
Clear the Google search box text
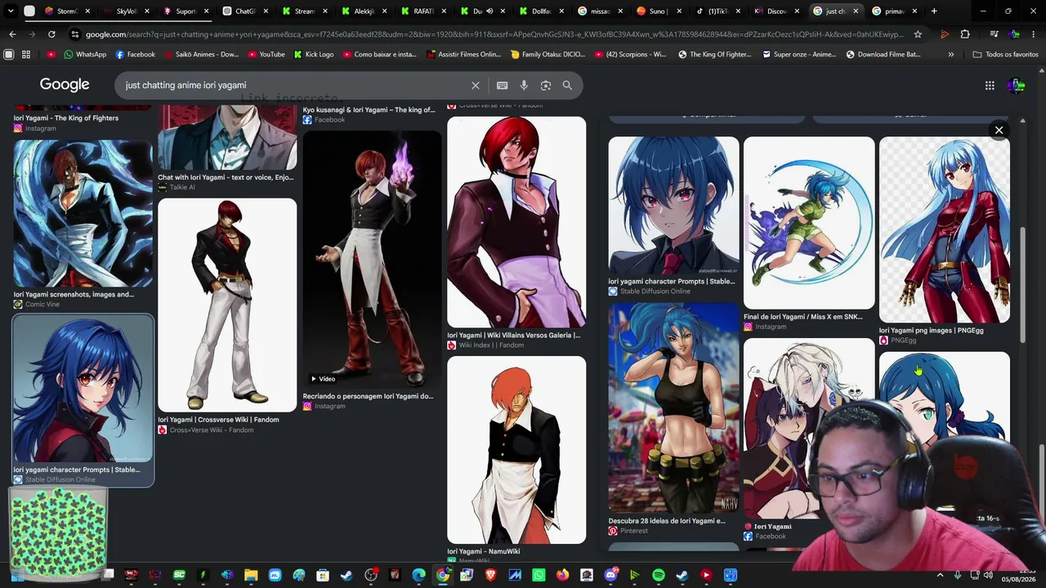pyautogui.click(x=476, y=85)
